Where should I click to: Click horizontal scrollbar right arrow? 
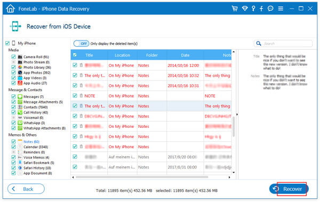tap(229, 177)
